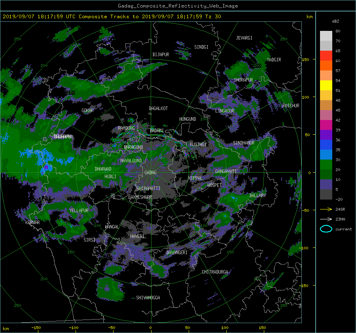
Task: Click the SHORAPUR city label
Action: 243,80
